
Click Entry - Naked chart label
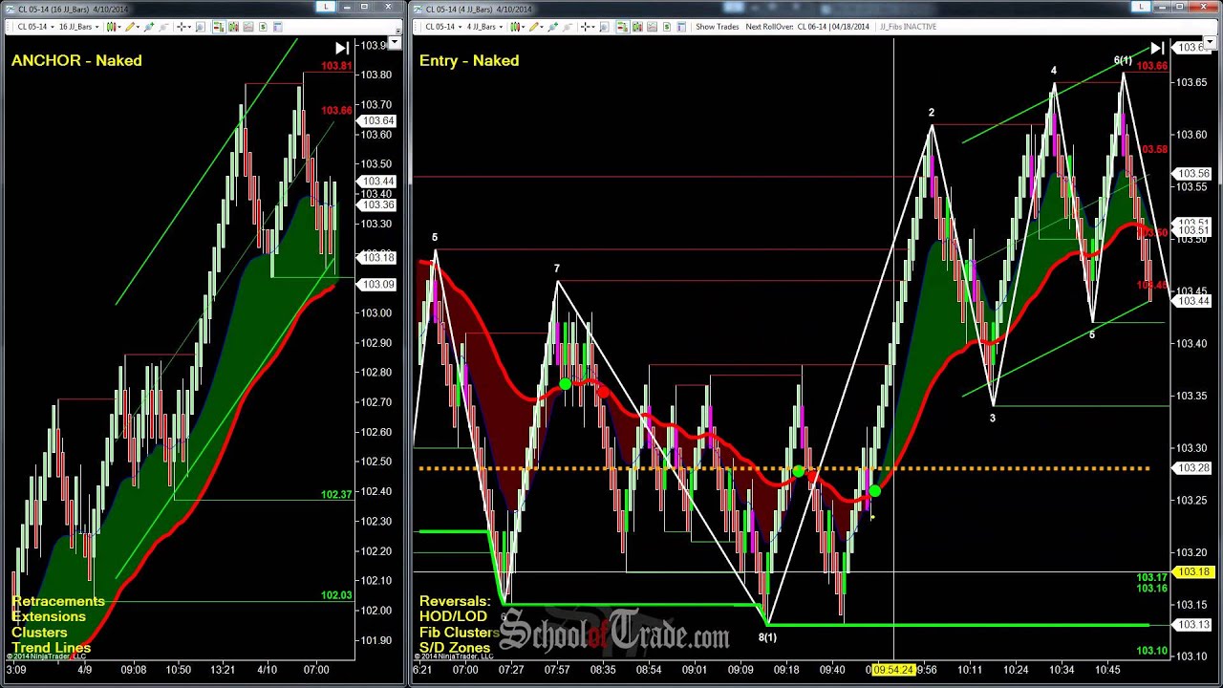click(469, 60)
